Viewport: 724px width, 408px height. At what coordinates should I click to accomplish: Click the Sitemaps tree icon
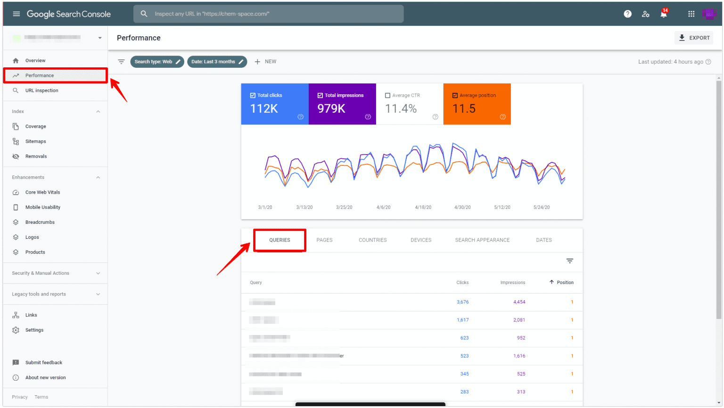tap(16, 141)
